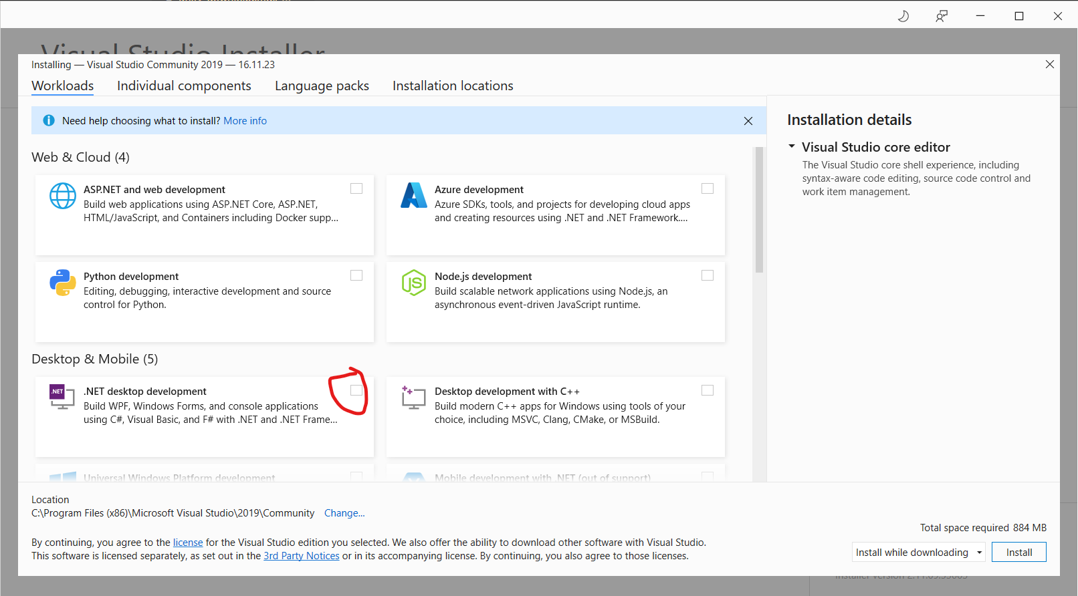Check the Azure development workload
Screen dimensions: 1078x596
[x=708, y=188]
